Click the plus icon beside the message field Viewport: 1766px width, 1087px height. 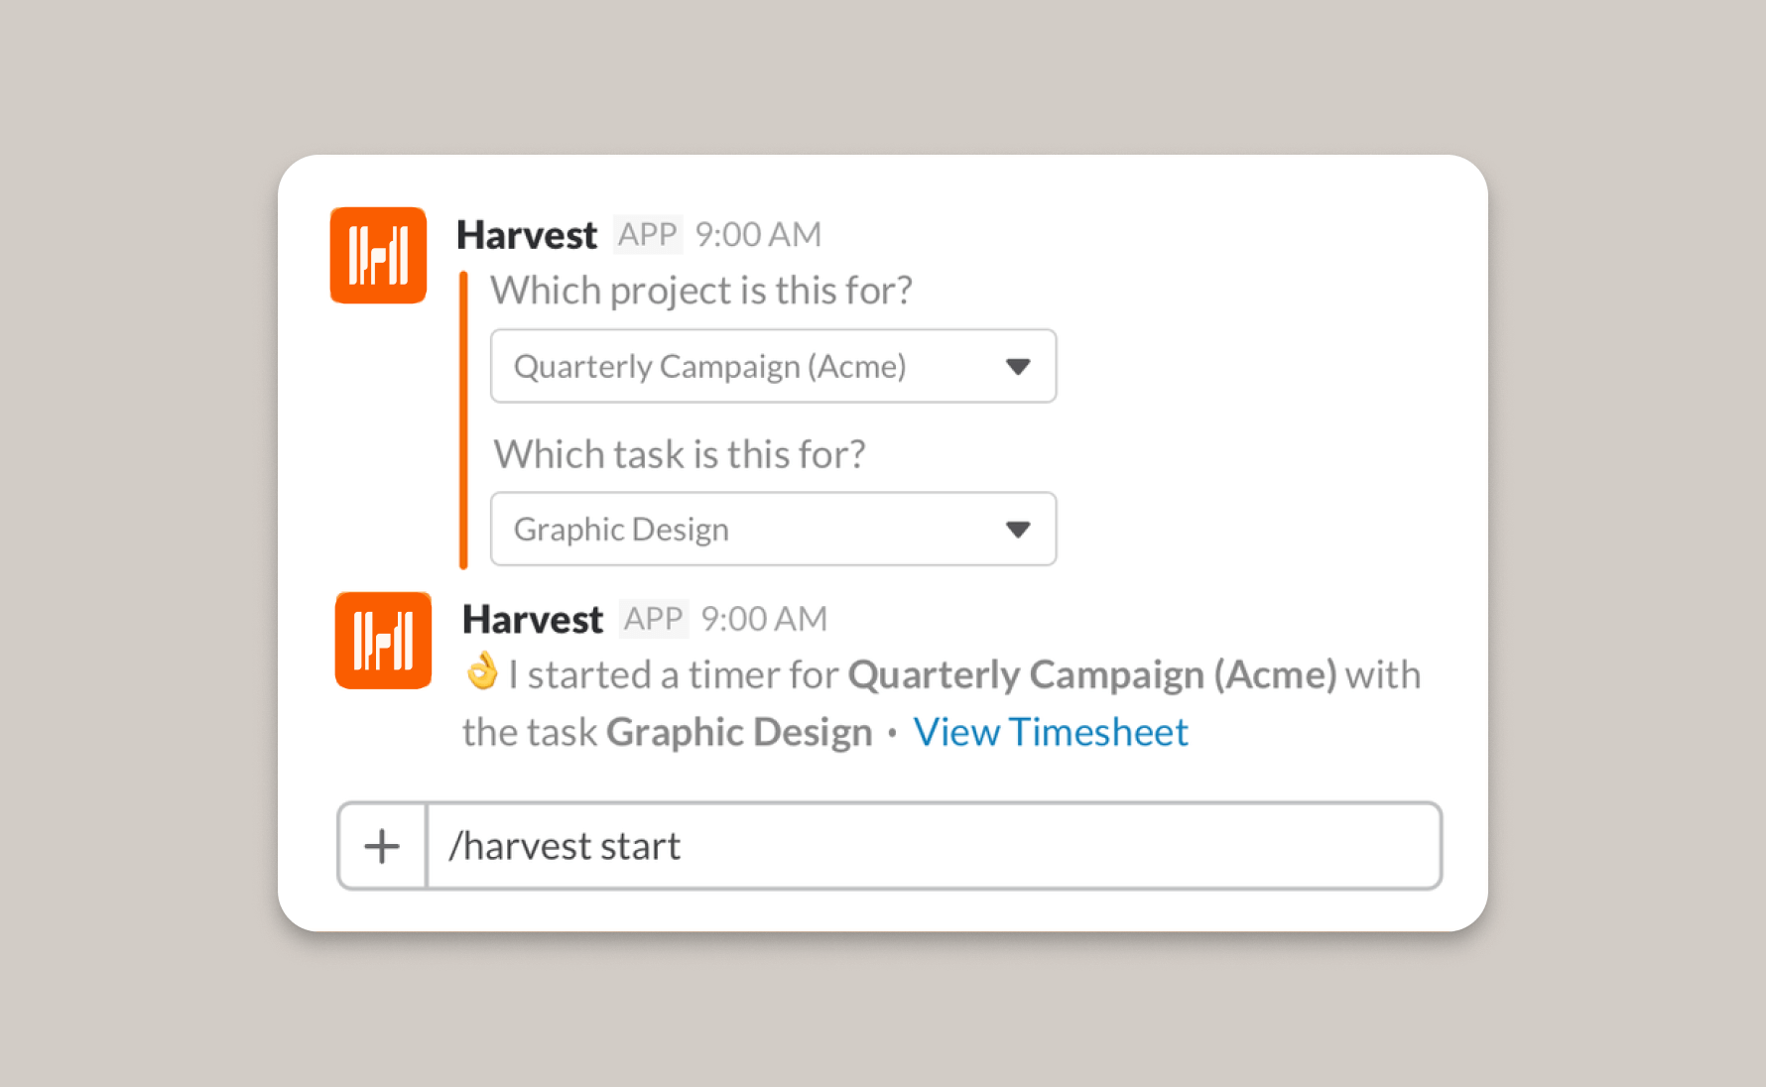click(381, 845)
